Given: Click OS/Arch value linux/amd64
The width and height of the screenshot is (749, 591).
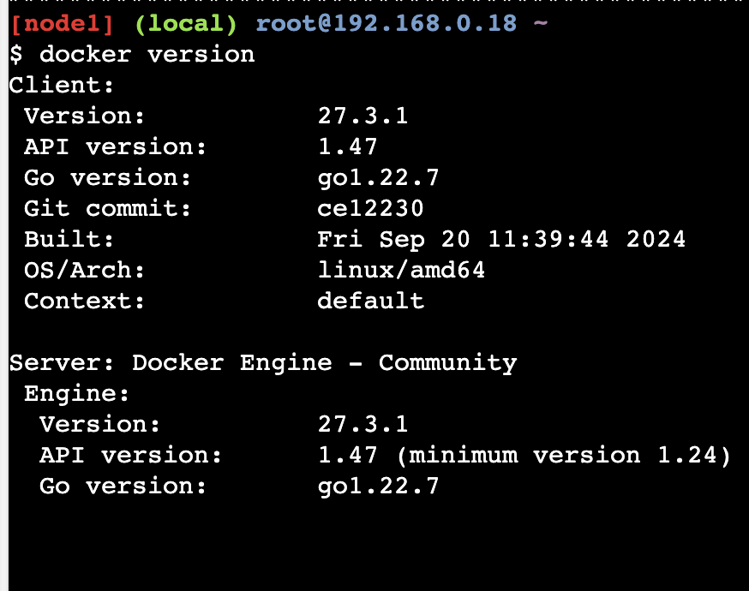Looking at the screenshot, I should [x=401, y=270].
